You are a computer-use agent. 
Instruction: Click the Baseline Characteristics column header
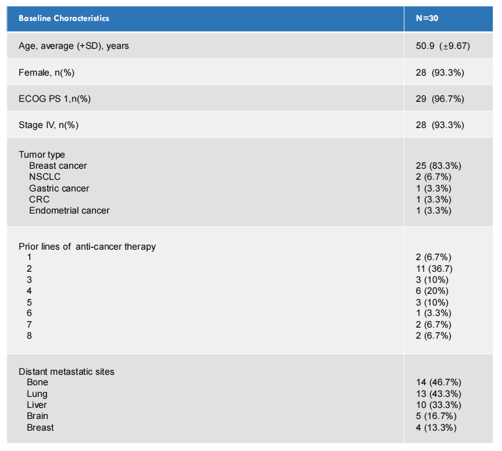pyautogui.click(x=64, y=18)
